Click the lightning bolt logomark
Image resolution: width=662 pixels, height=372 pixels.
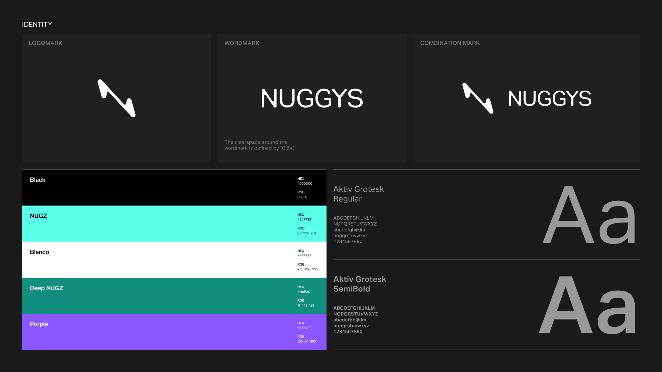pos(117,99)
